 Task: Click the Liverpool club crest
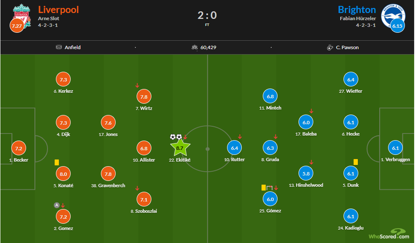pos(21,16)
